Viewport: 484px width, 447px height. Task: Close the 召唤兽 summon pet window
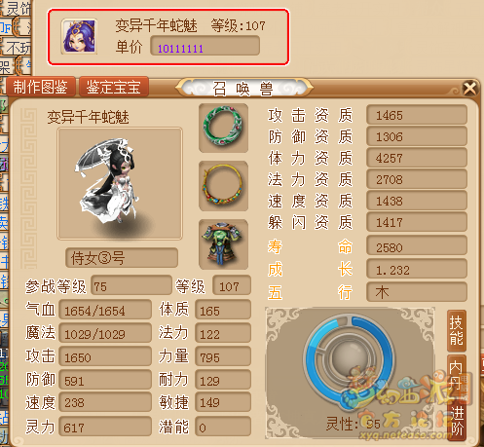pyautogui.click(x=469, y=89)
